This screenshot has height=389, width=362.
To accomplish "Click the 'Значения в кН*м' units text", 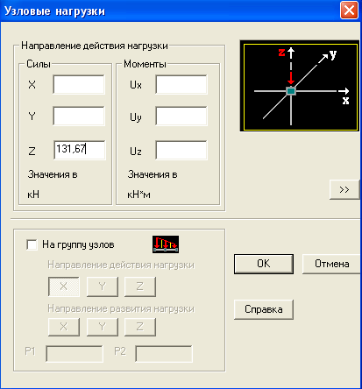I will click(x=153, y=184).
